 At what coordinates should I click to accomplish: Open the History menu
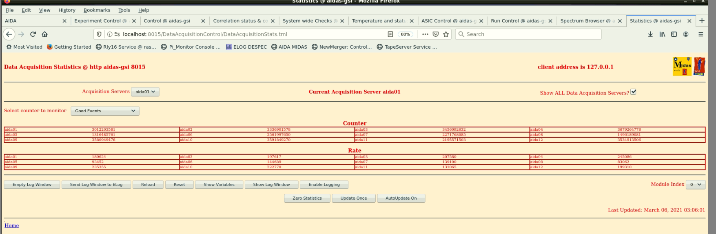[x=67, y=10]
